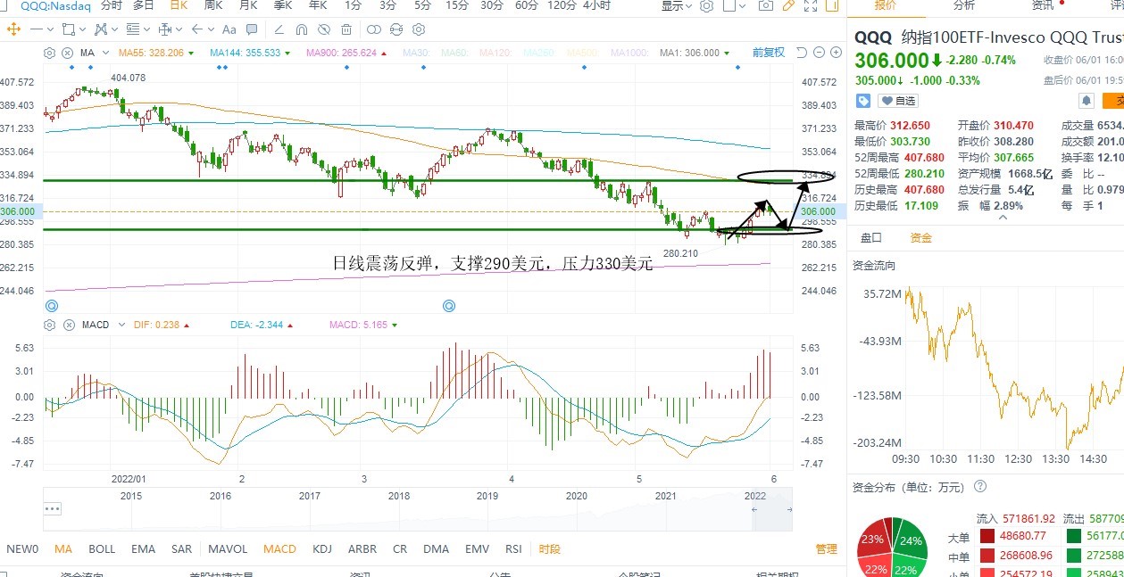Choose the line drawing tool

point(36,29)
